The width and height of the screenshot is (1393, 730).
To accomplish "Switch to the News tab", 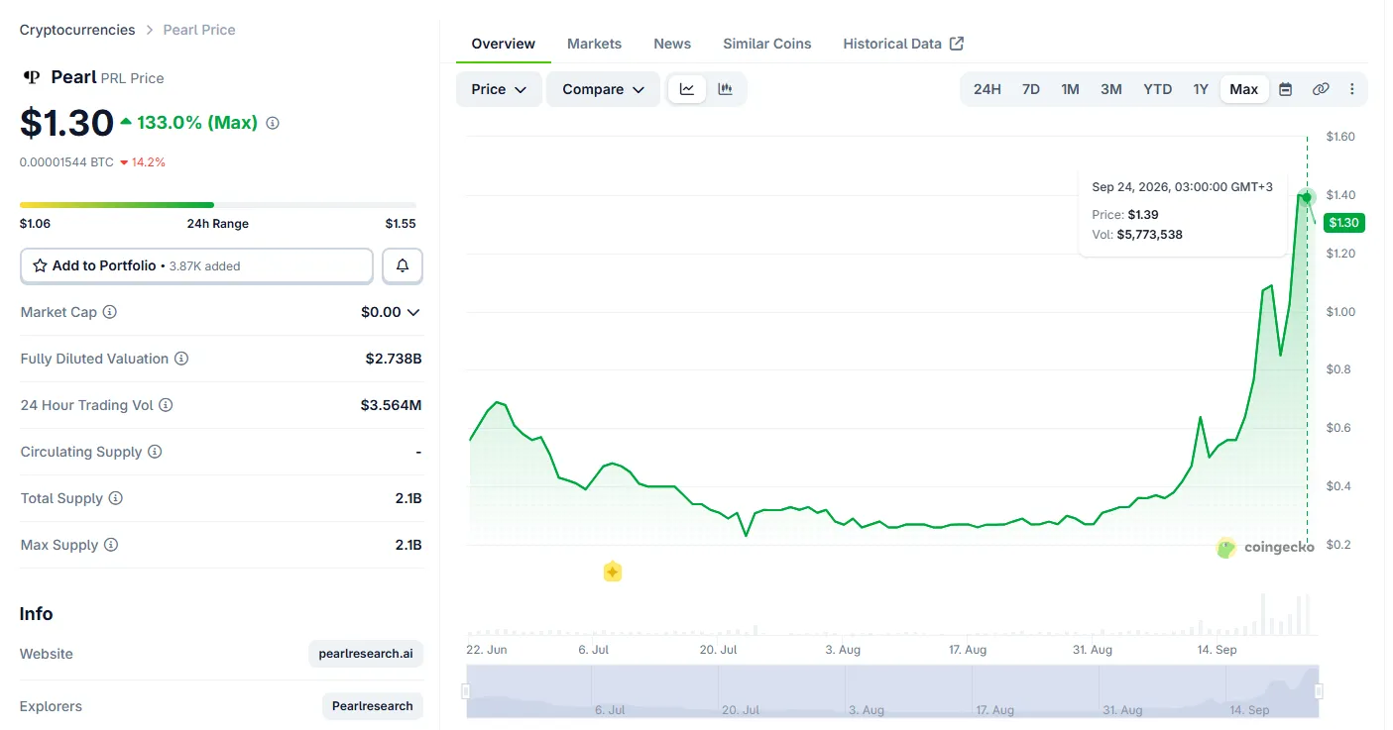I will pyautogui.click(x=672, y=44).
